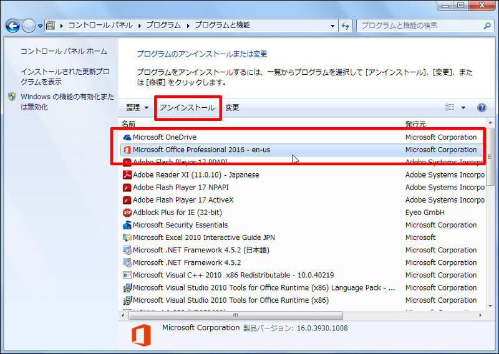This screenshot has width=499, height=354.
Task: Open the 整理 dropdown menu
Action: point(137,107)
